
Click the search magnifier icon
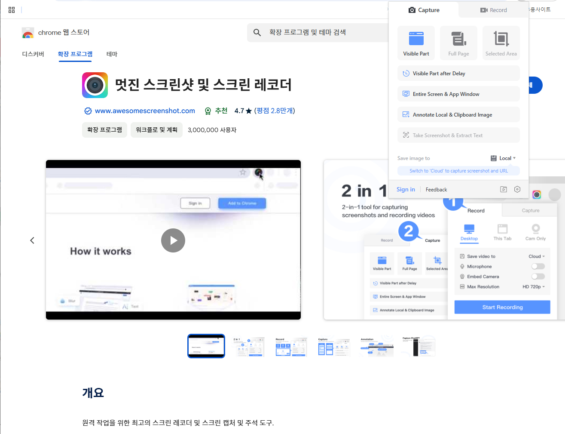(x=257, y=32)
